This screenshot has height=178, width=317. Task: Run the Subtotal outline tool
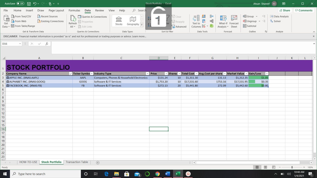250,26
